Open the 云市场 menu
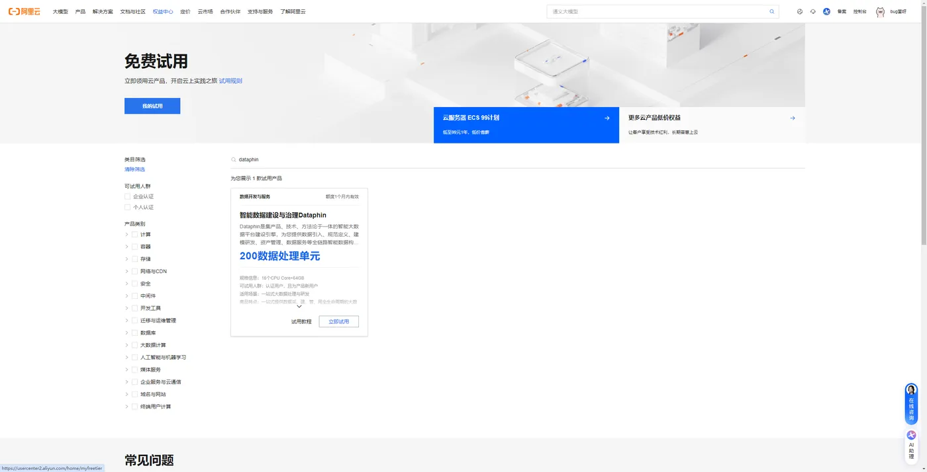The image size is (927, 472). (205, 12)
